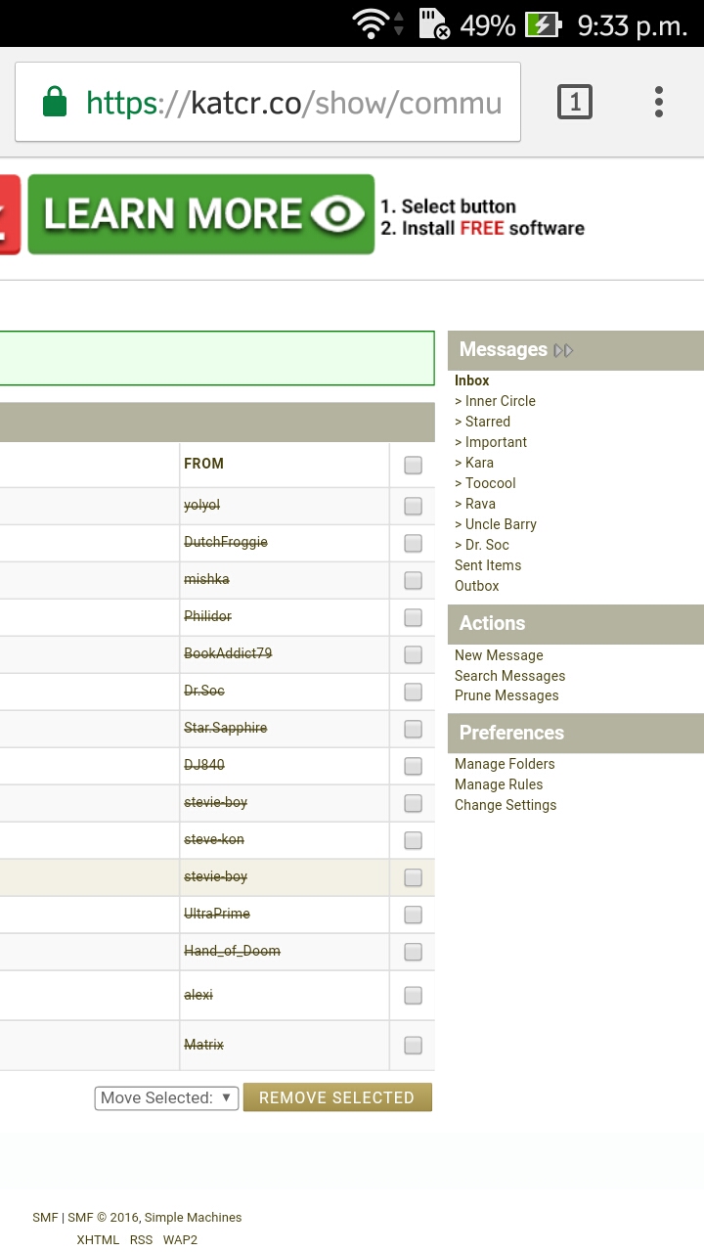
Task: Open Manage Folders under Preferences
Action: point(505,764)
